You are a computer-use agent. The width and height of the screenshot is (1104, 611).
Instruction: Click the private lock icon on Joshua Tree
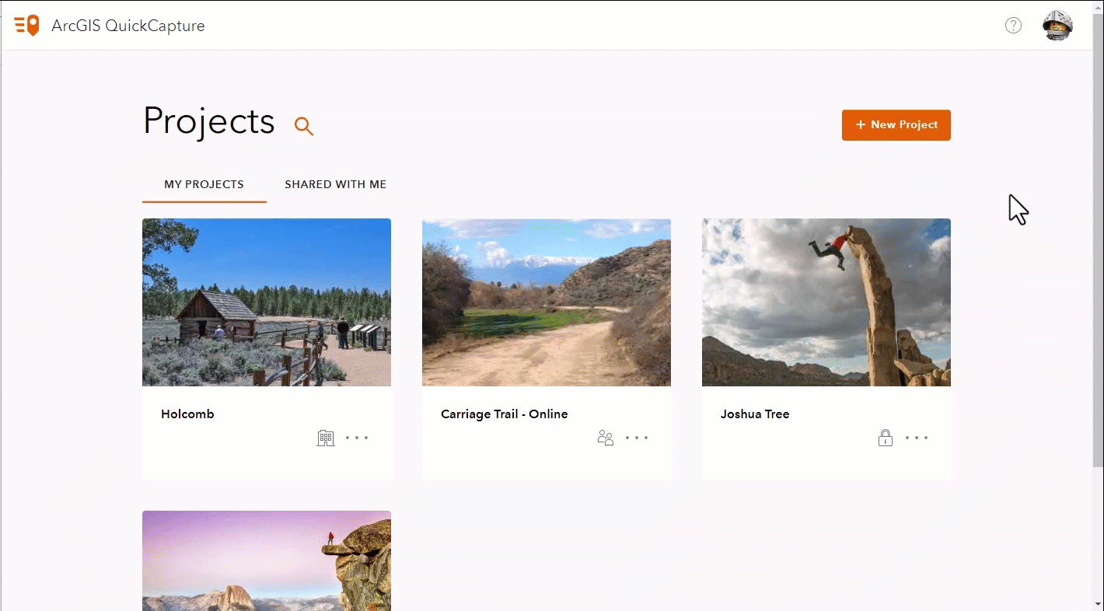[885, 438]
